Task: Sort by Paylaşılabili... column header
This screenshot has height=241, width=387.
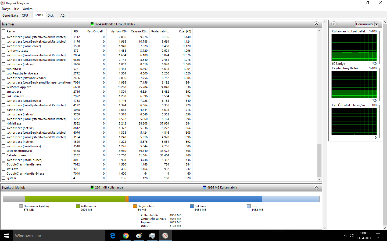Action: pos(160,31)
